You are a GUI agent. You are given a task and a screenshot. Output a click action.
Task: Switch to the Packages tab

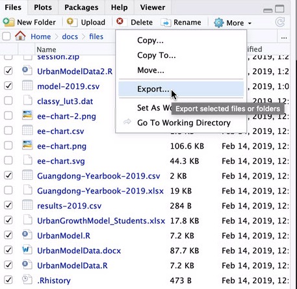tap(81, 7)
